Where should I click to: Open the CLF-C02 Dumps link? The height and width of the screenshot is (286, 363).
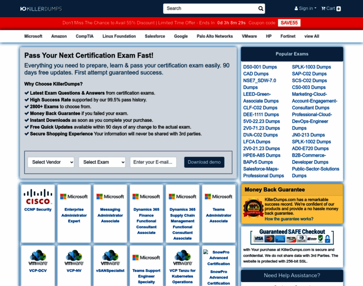pyautogui.click(x=260, y=108)
